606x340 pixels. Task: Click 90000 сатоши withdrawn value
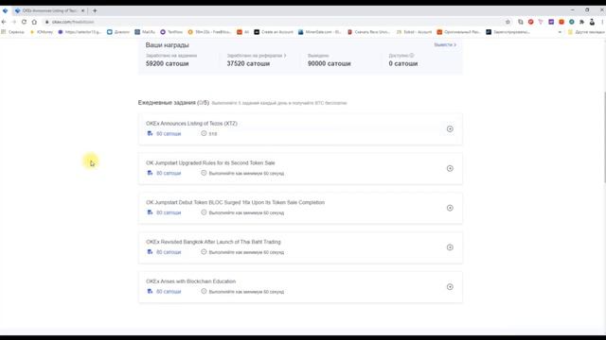point(330,63)
